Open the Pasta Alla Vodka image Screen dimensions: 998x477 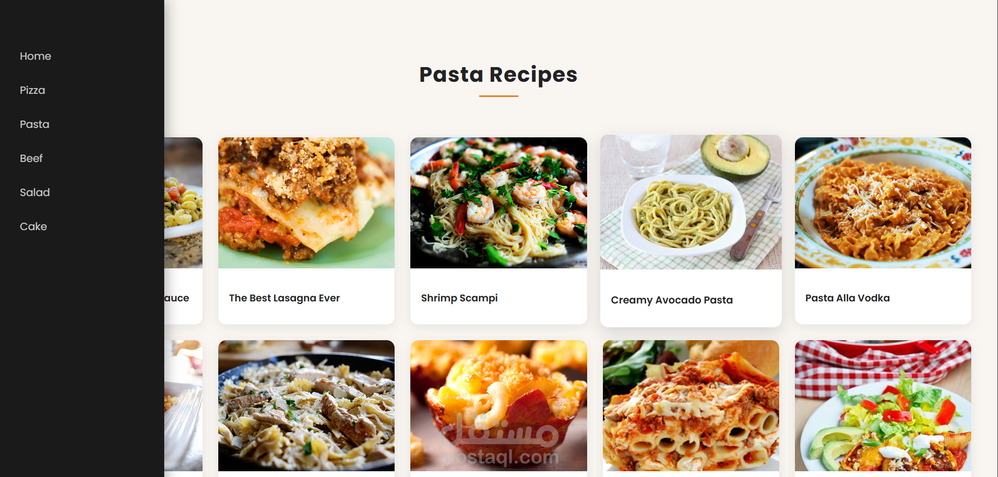(x=883, y=203)
